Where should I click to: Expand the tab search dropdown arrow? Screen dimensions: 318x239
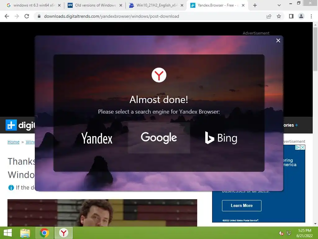point(279,6)
